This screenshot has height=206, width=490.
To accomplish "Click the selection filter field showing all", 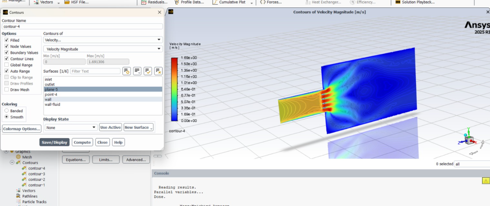I will click(x=472, y=164).
